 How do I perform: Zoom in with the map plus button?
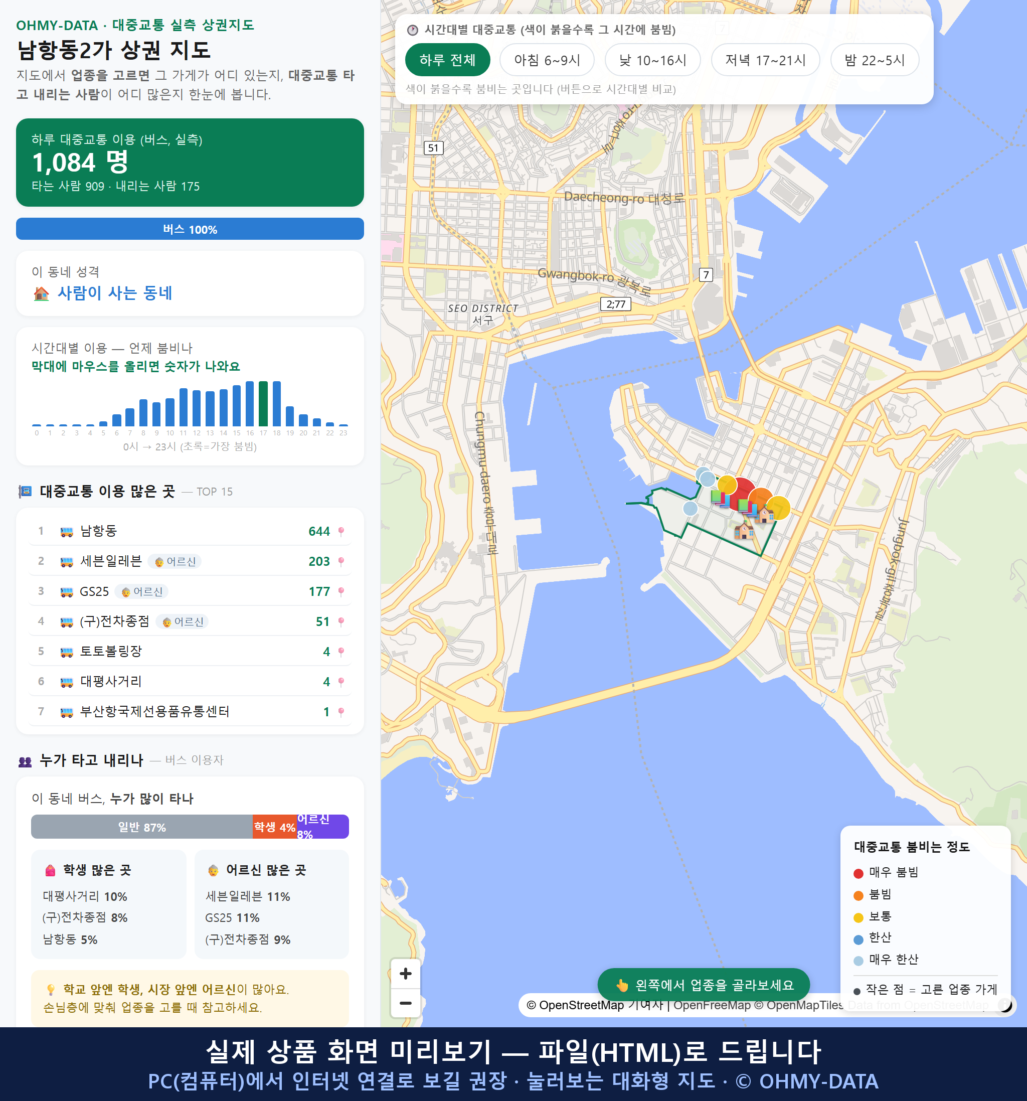pyautogui.click(x=405, y=974)
